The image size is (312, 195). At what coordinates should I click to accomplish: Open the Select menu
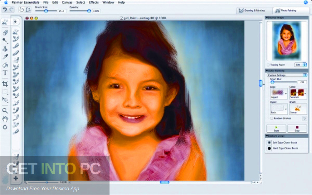pyautogui.click(x=80, y=2)
